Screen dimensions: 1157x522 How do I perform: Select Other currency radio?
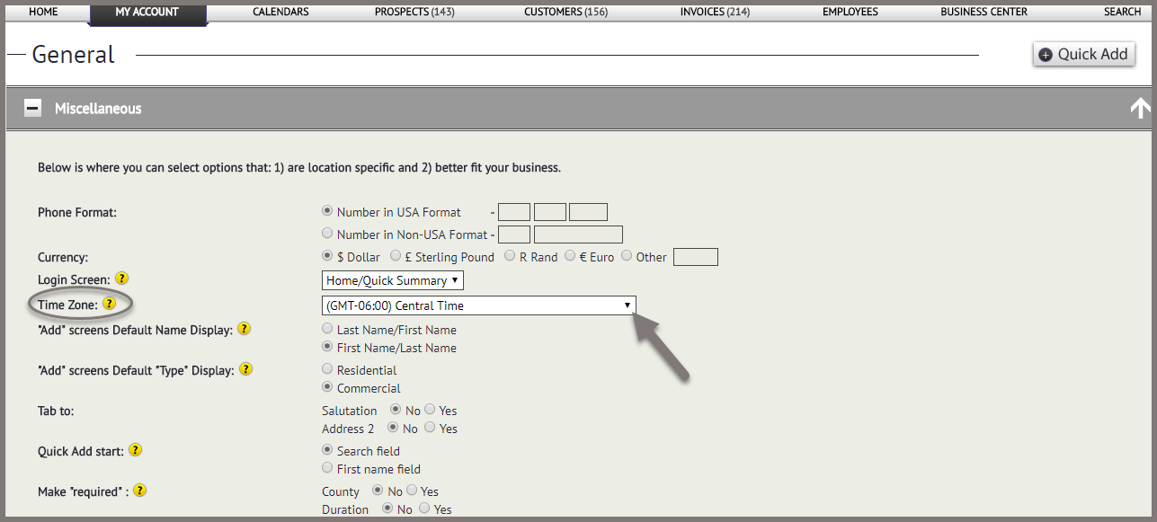click(x=627, y=256)
